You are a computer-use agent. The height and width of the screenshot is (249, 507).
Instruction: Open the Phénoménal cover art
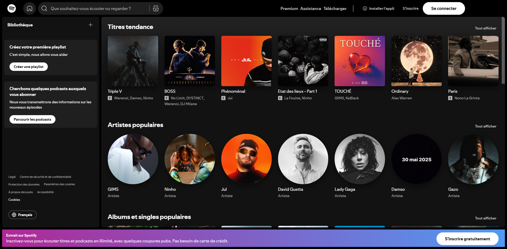246,61
